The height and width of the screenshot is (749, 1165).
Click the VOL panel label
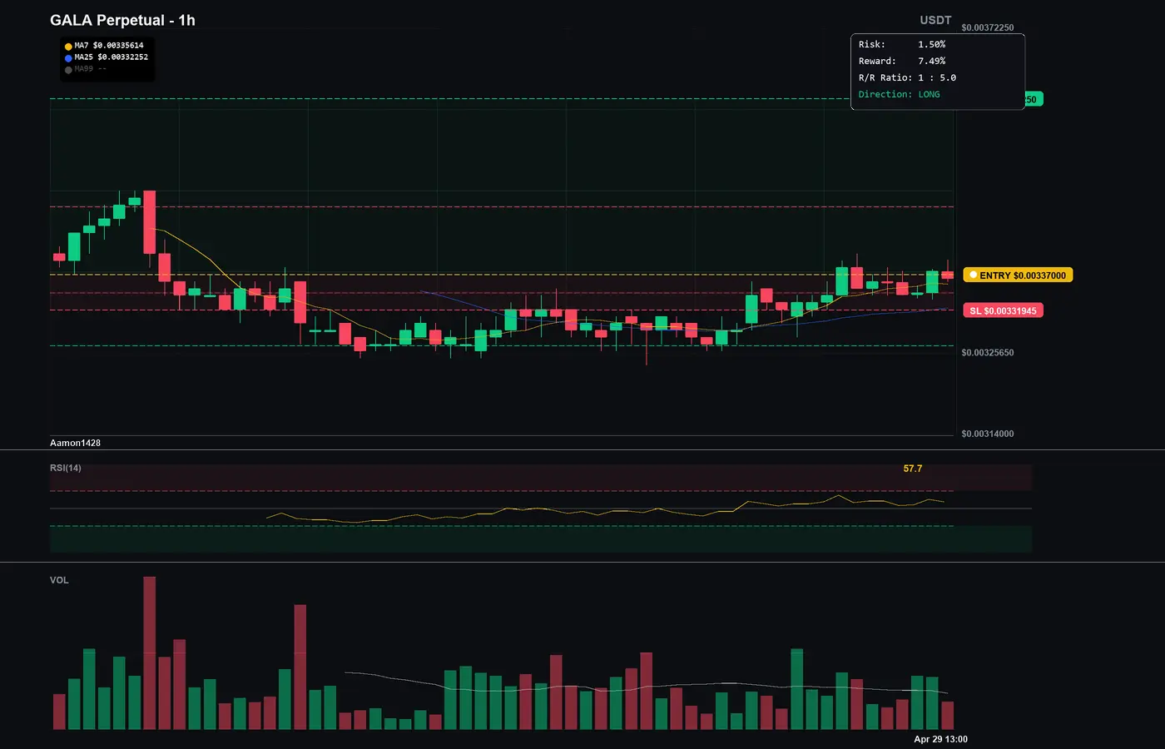[59, 580]
